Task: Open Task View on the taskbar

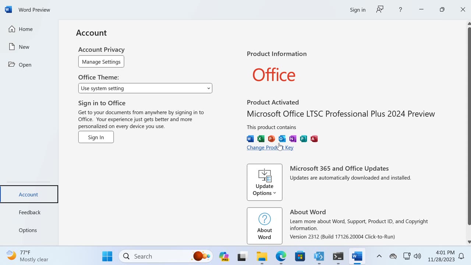Action: tap(242, 256)
